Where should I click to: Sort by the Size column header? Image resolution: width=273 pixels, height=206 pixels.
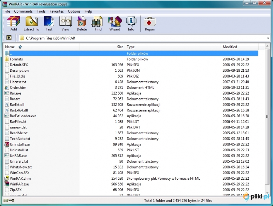[102, 47]
